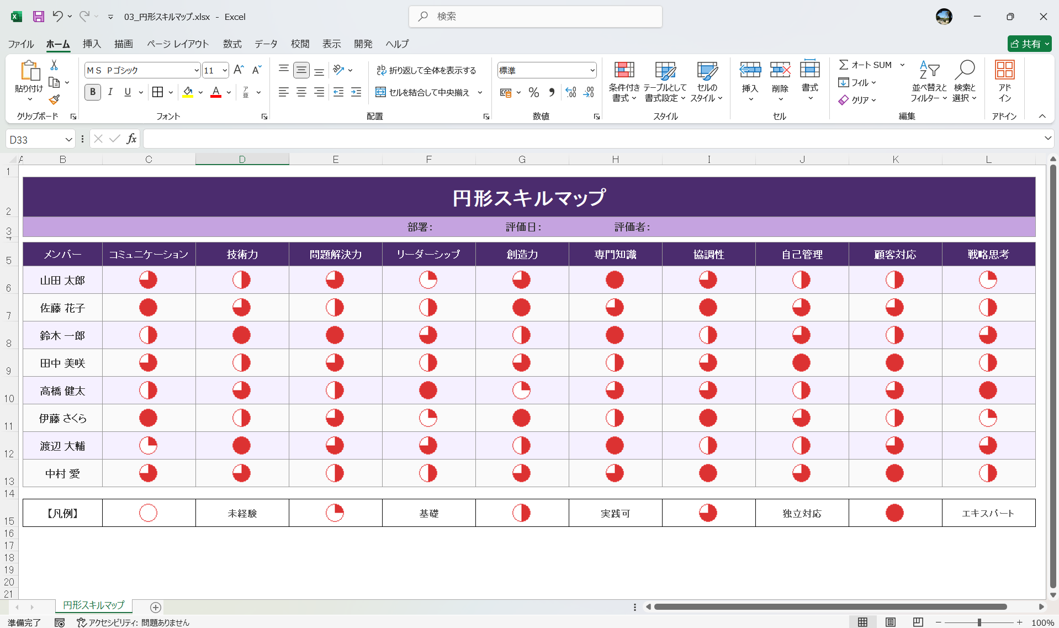Viewport: 1059px width, 628px height.
Task: Click the Cut (scissors) icon
Action: tap(54, 65)
